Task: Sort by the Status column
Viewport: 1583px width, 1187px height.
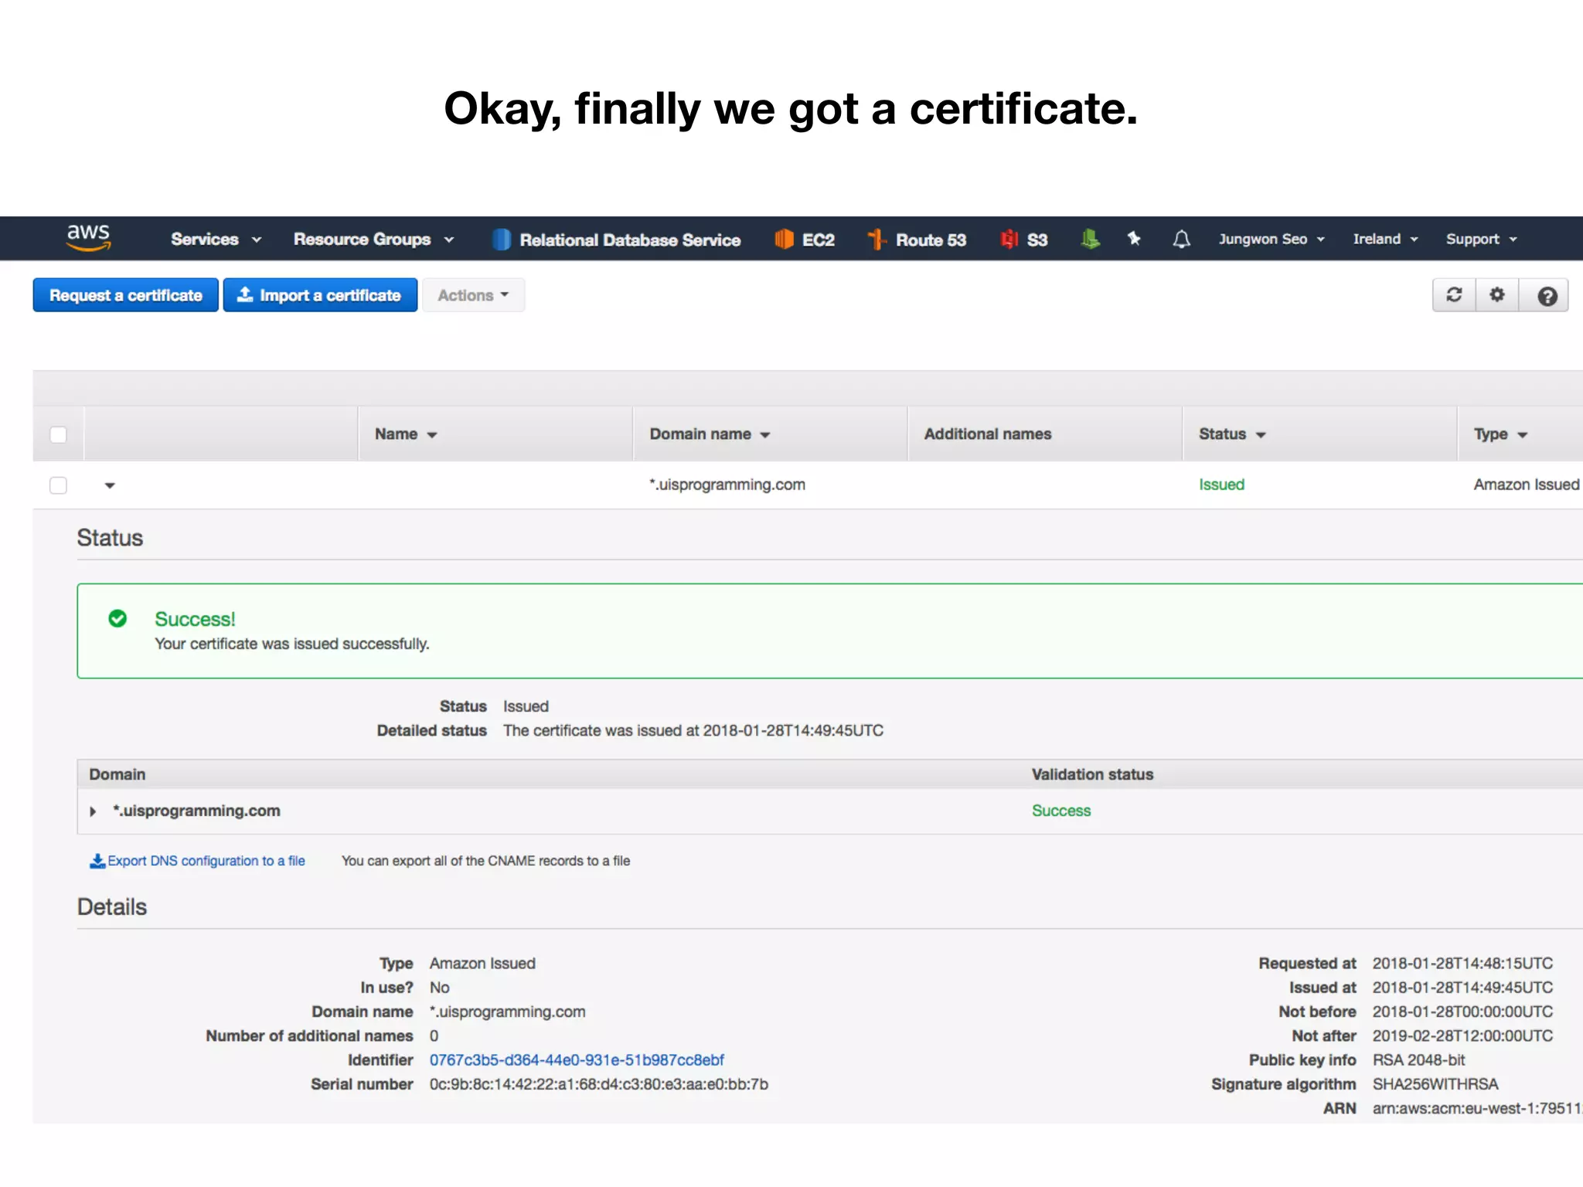Action: click(1232, 434)
